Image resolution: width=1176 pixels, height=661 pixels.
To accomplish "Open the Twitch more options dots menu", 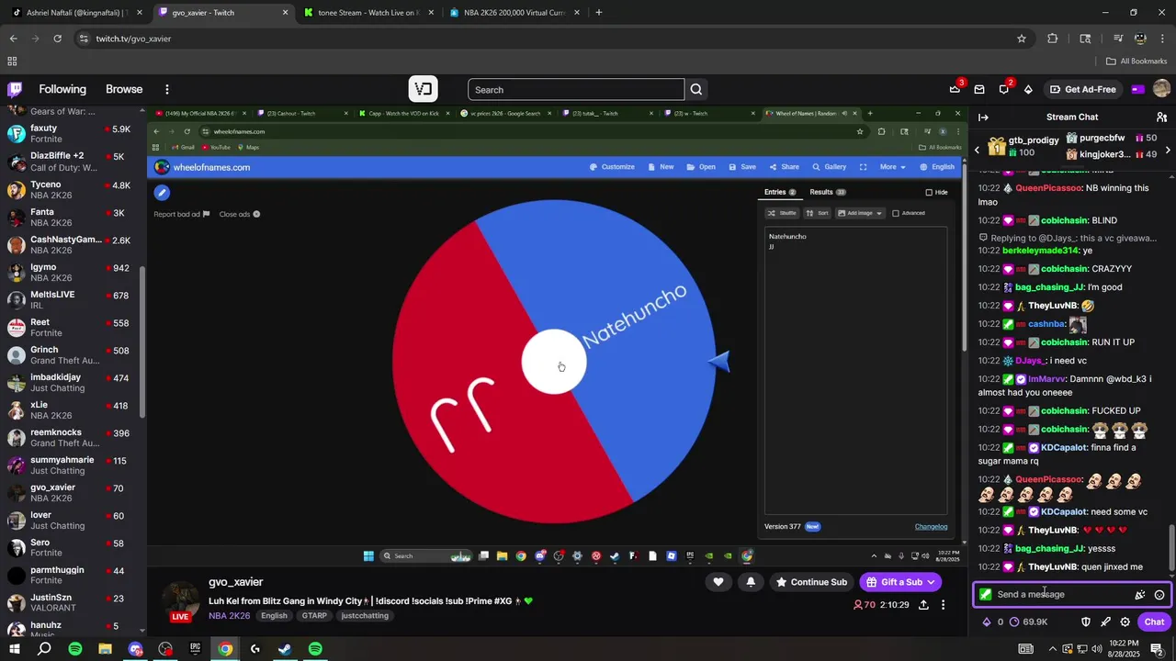I will pos(167,89).
